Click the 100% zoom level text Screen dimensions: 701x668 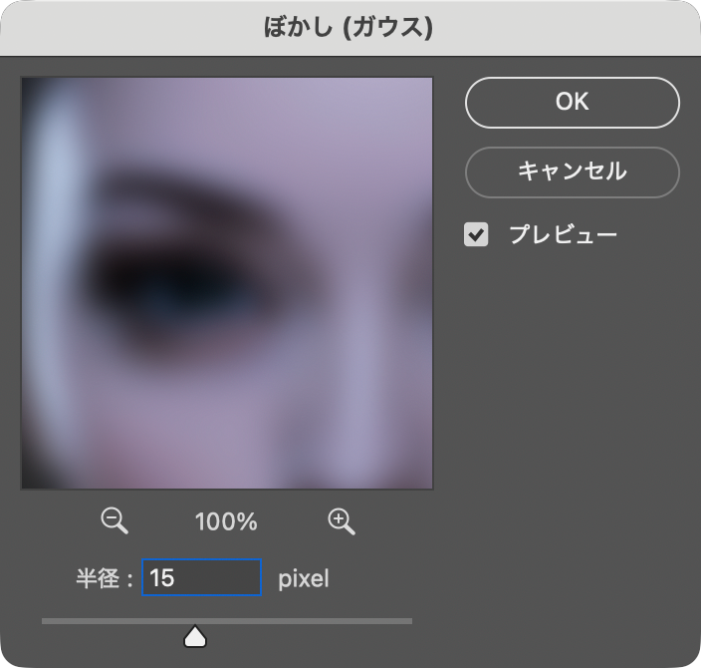226,521
